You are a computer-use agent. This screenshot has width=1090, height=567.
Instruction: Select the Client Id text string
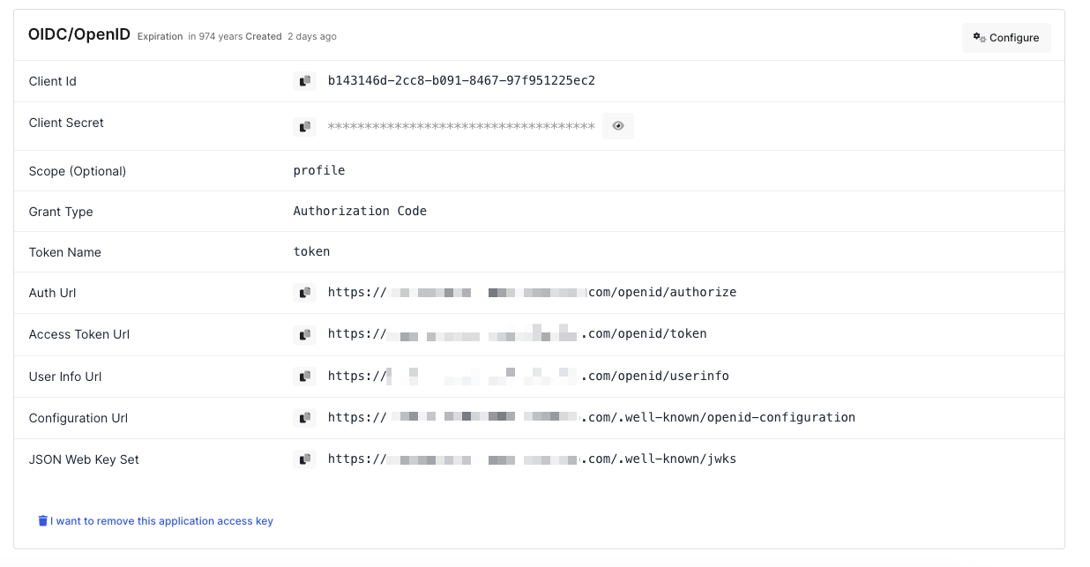coord(462,80)
